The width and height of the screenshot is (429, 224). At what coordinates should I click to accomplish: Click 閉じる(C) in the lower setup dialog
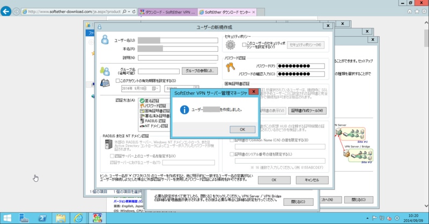click(x=298, y=202)
